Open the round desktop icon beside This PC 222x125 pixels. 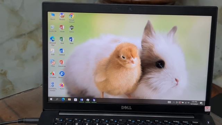62,16
